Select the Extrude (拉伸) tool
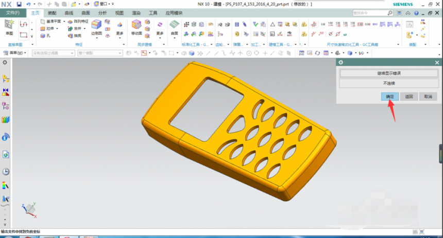Screen dimensions: 443x238 (x=47, y=28)
